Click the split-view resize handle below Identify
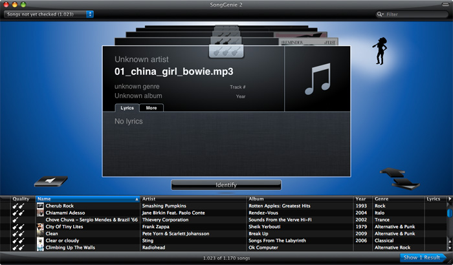The image size is (453, 265). pyautogui.click(x=226, y=193)
